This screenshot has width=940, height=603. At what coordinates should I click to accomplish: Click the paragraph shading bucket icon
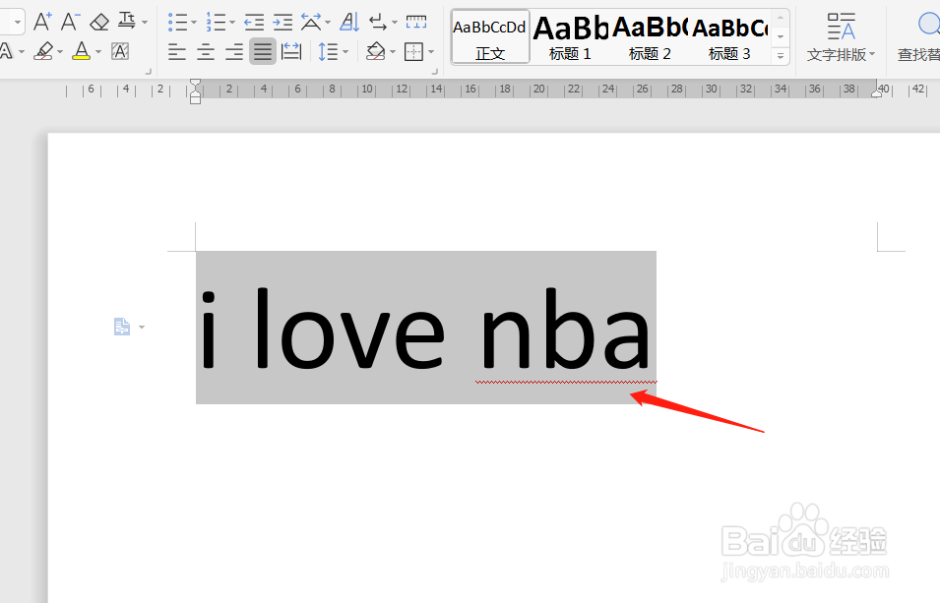click(x=375, y=51)
